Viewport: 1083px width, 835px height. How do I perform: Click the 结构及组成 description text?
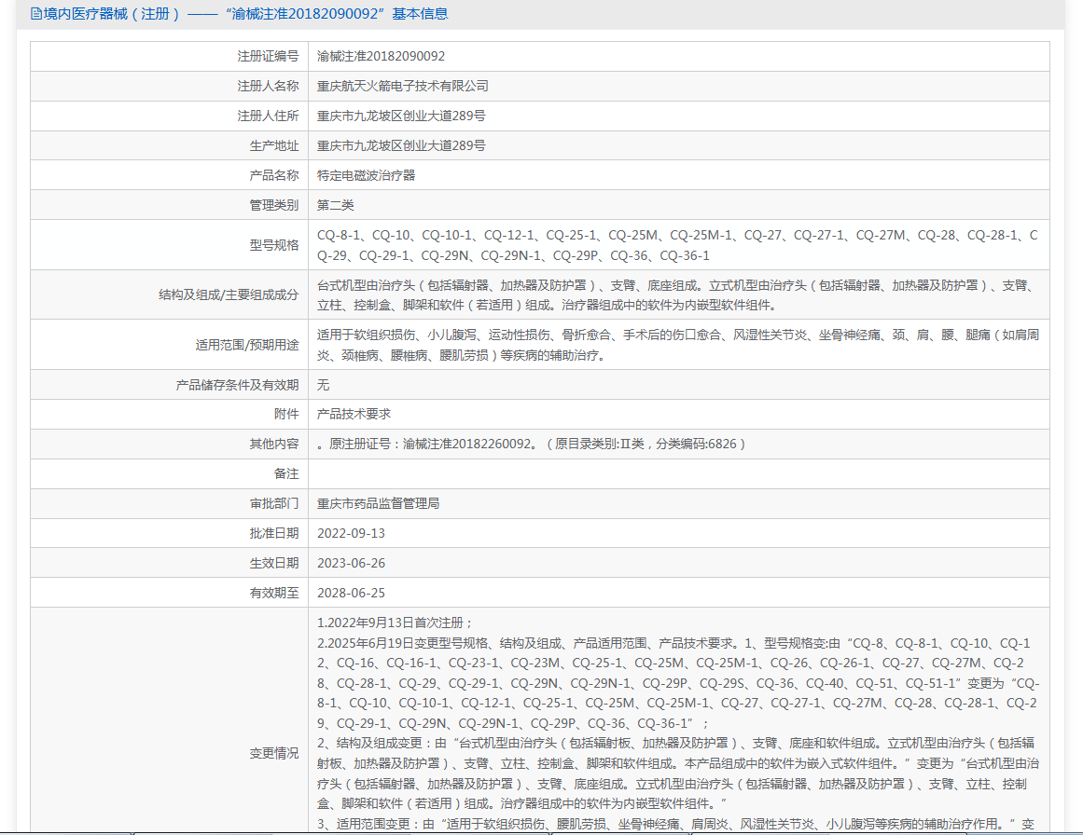[x=678, y=294]
